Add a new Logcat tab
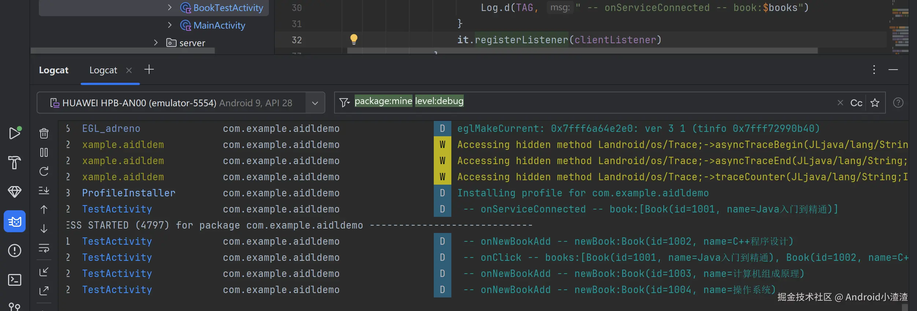This screenshot has width=917, height=311. (x=149, y=70)
